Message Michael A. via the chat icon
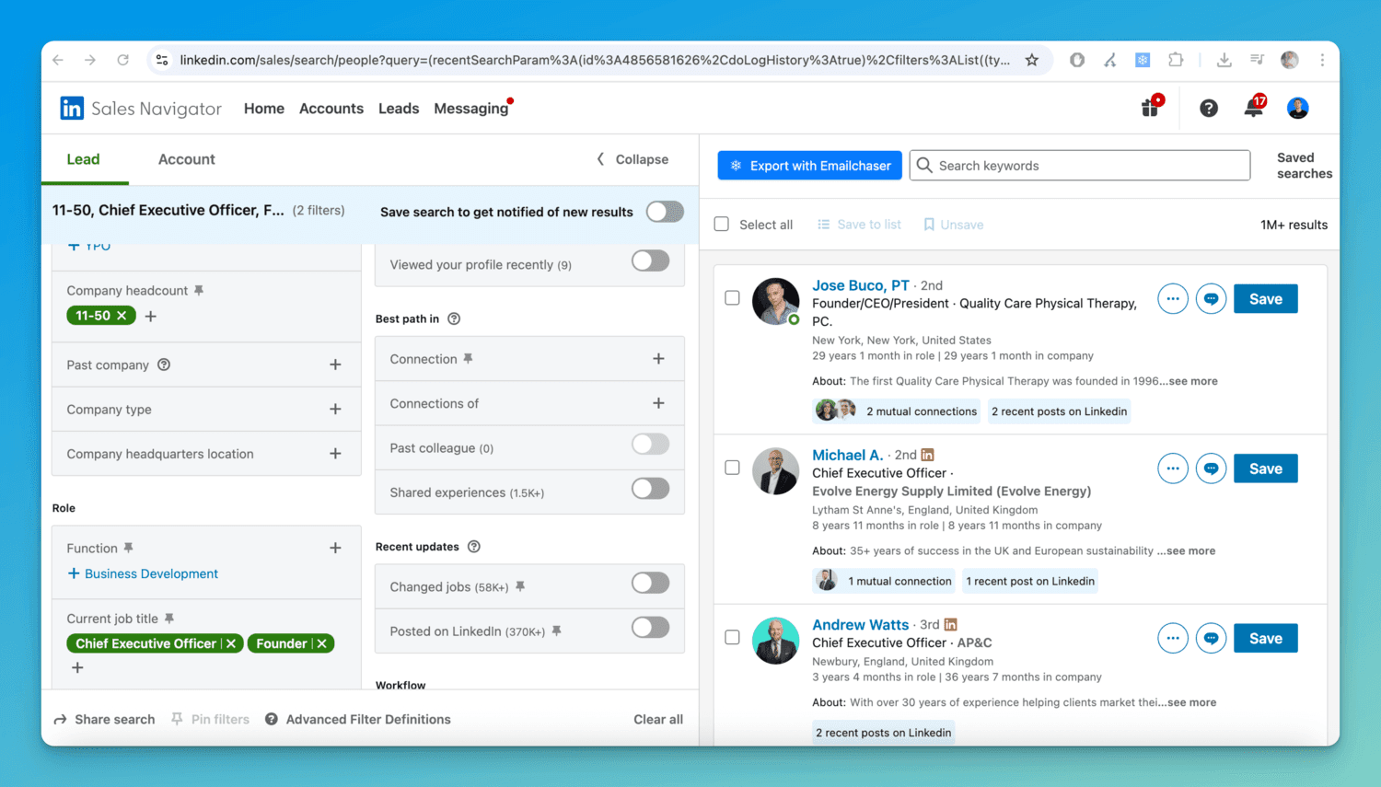The image size is (1381, 787). click(1212, 469)
